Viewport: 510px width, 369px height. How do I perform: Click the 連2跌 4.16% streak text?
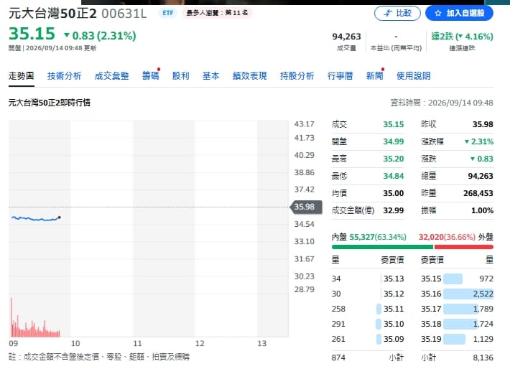click(462, 37)
